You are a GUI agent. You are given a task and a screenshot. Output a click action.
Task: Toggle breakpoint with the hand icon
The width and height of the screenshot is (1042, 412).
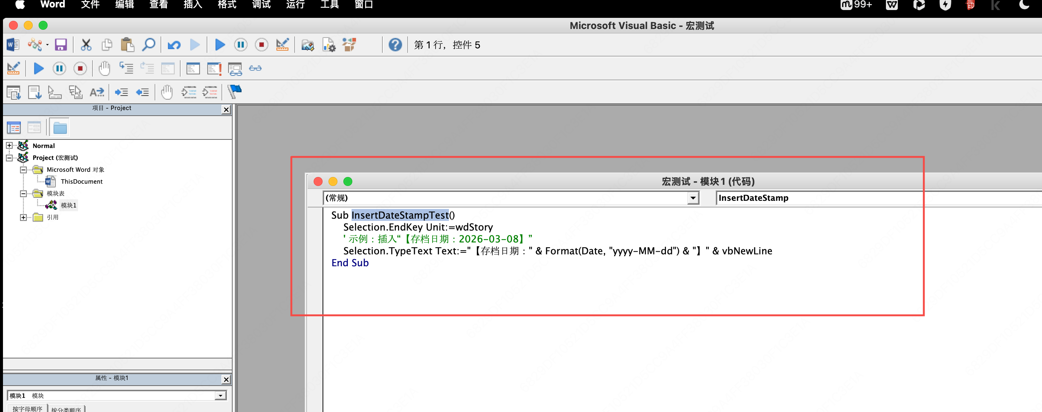104,68
